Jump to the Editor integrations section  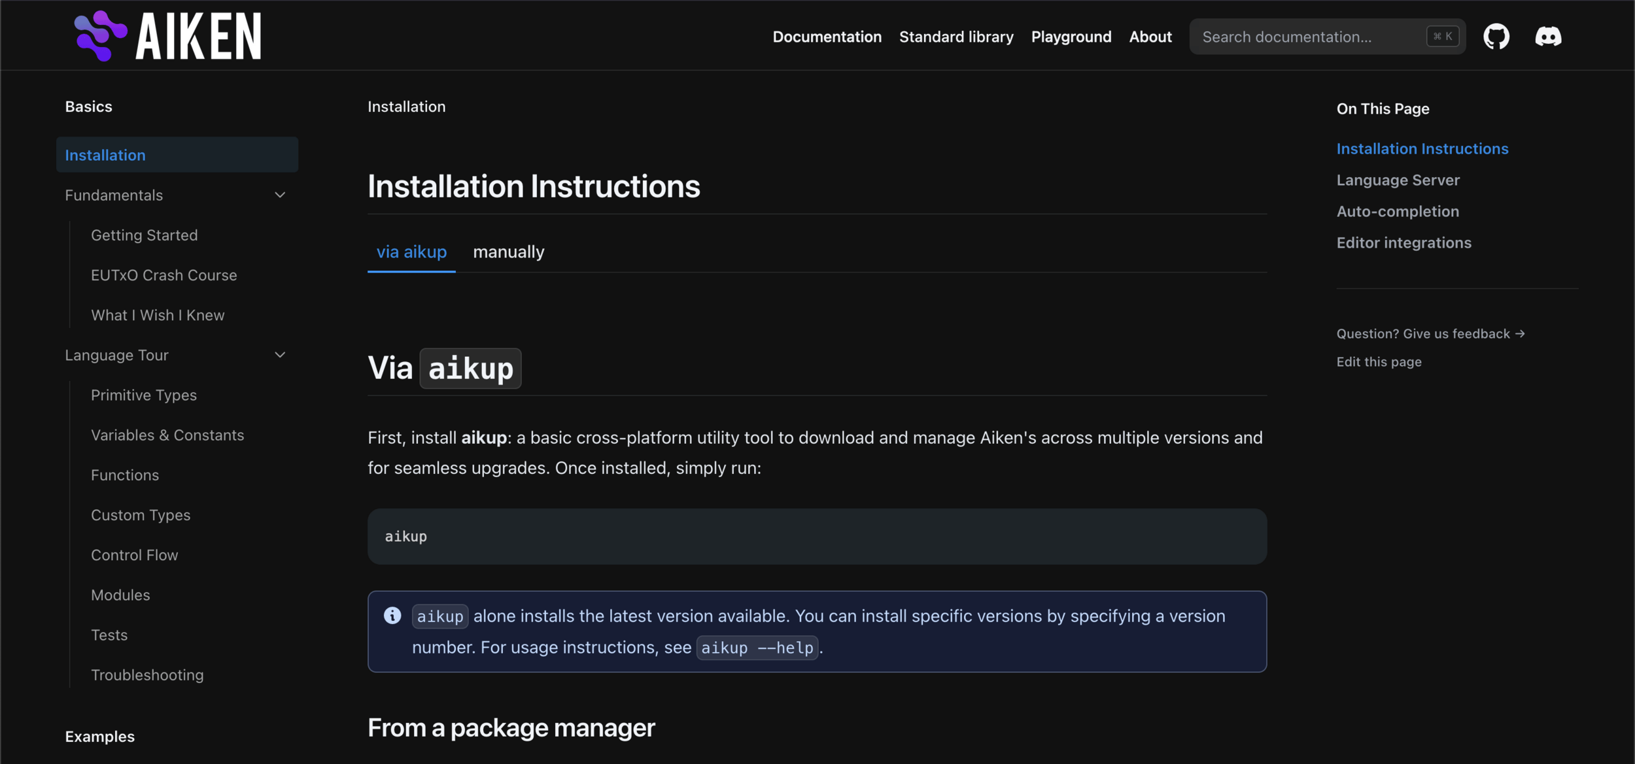1403,242
